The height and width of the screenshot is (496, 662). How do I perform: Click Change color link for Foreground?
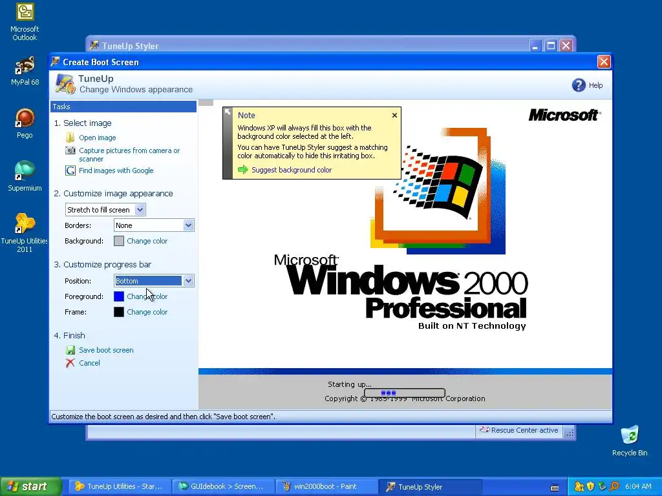click(x=147, y=296)
